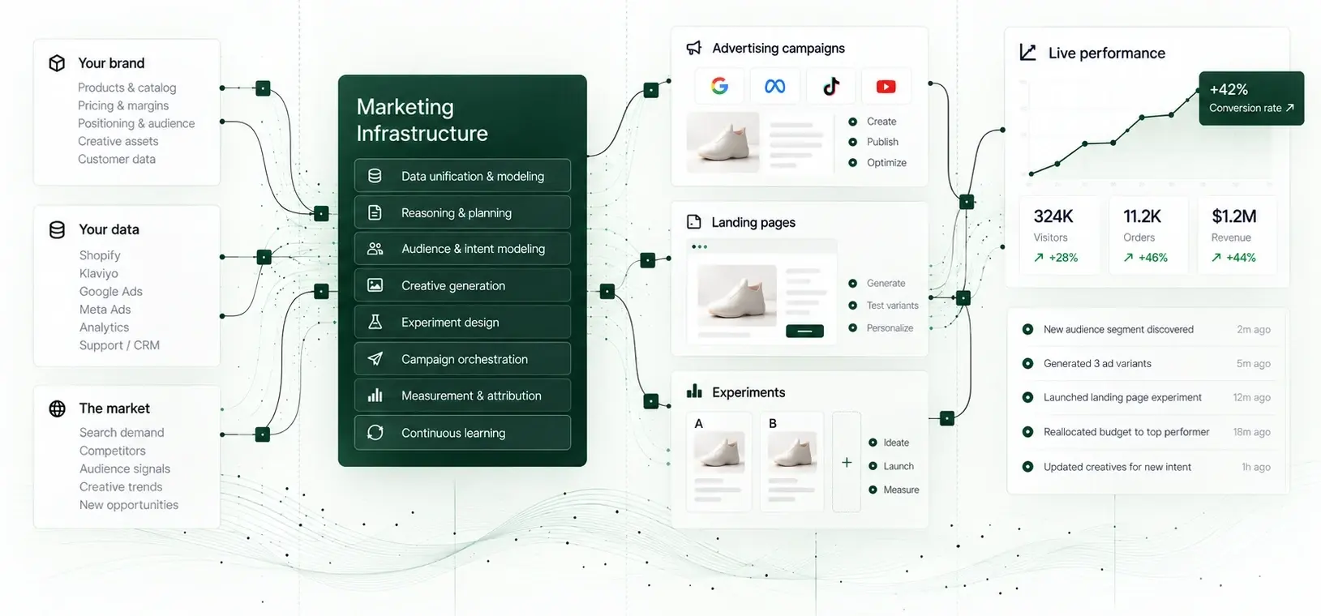This screenshot has height=616, width=1321.
Task: Click "Generated 3 ad variants" entry
Action: [1097, 363]
